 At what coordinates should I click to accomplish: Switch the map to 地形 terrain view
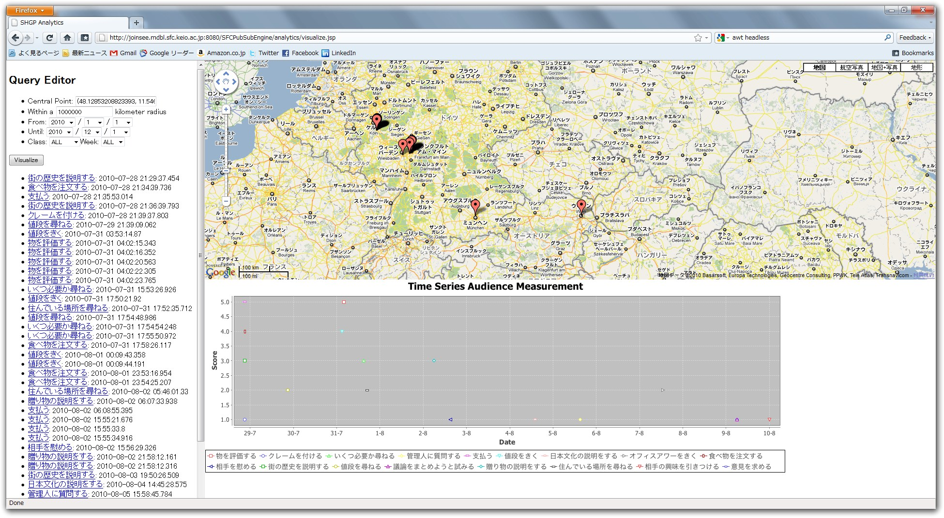point(916,68)
